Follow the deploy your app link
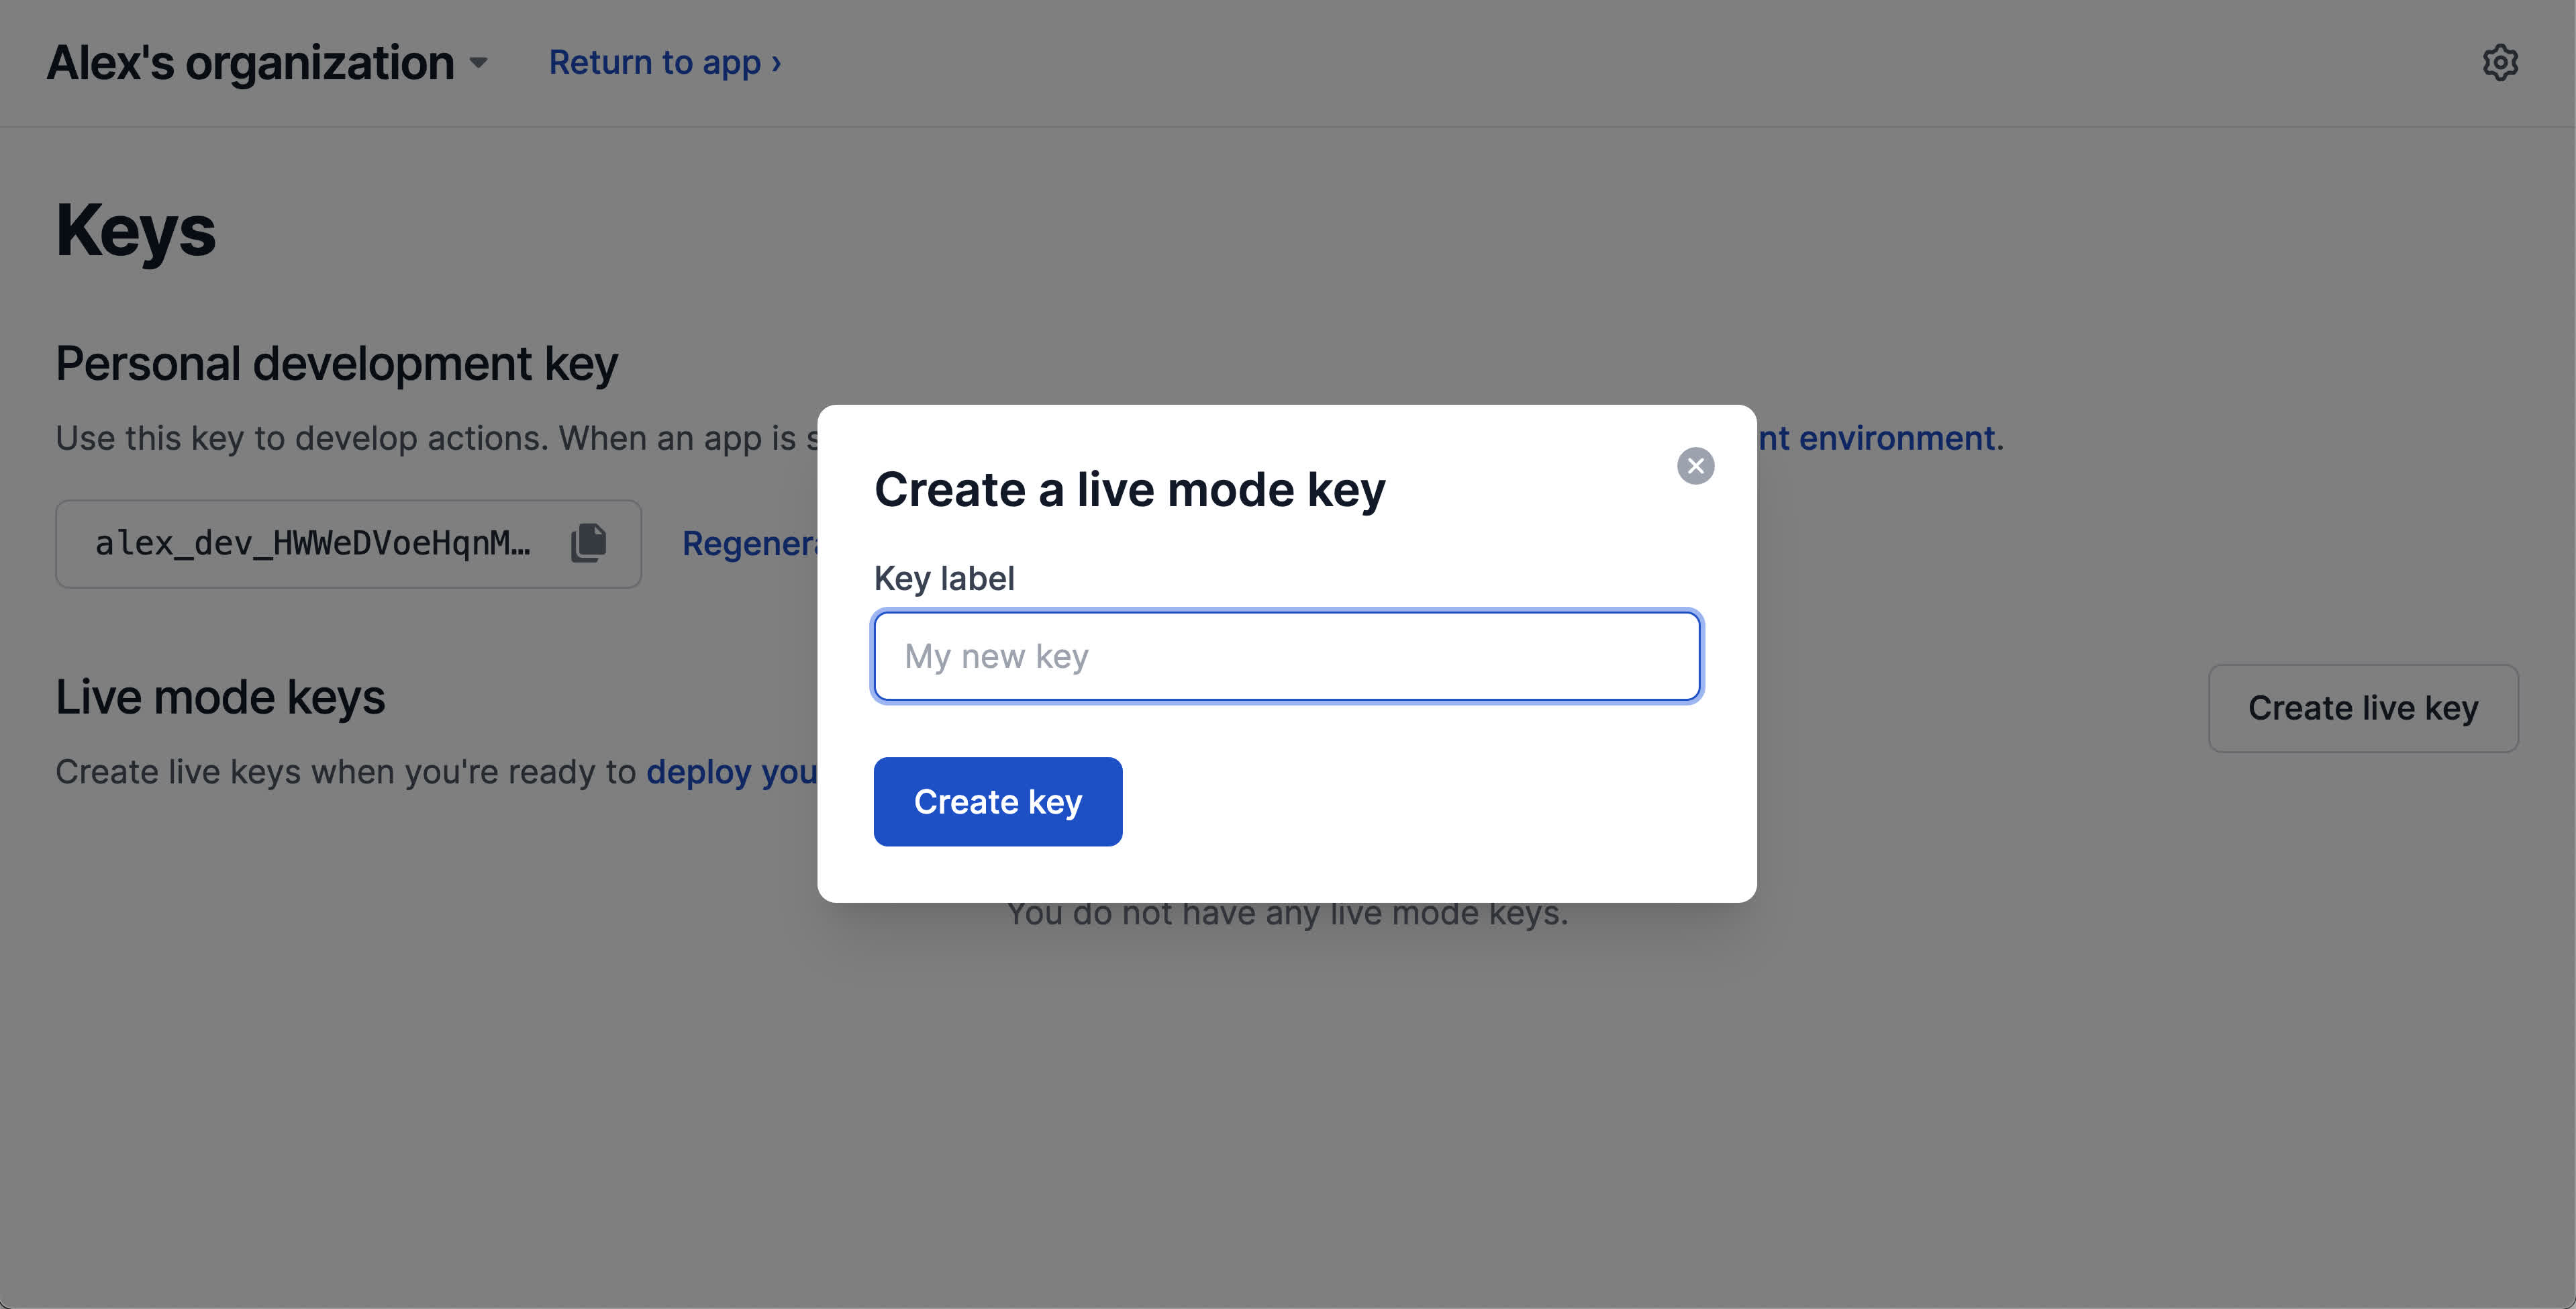 coord(731,772)
